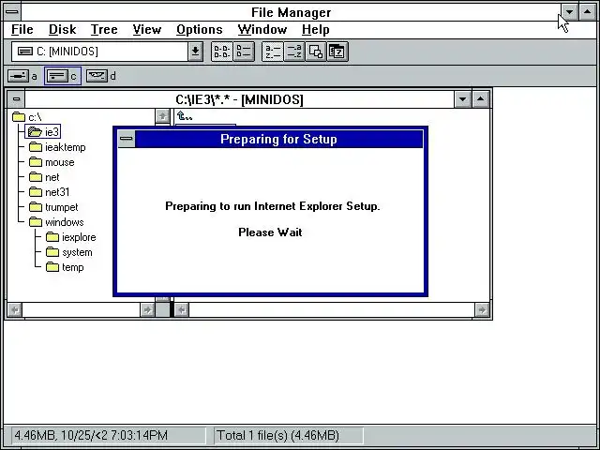Select hard drive c
Viewport: 600px width, 450px height.
tap(63, 76)
